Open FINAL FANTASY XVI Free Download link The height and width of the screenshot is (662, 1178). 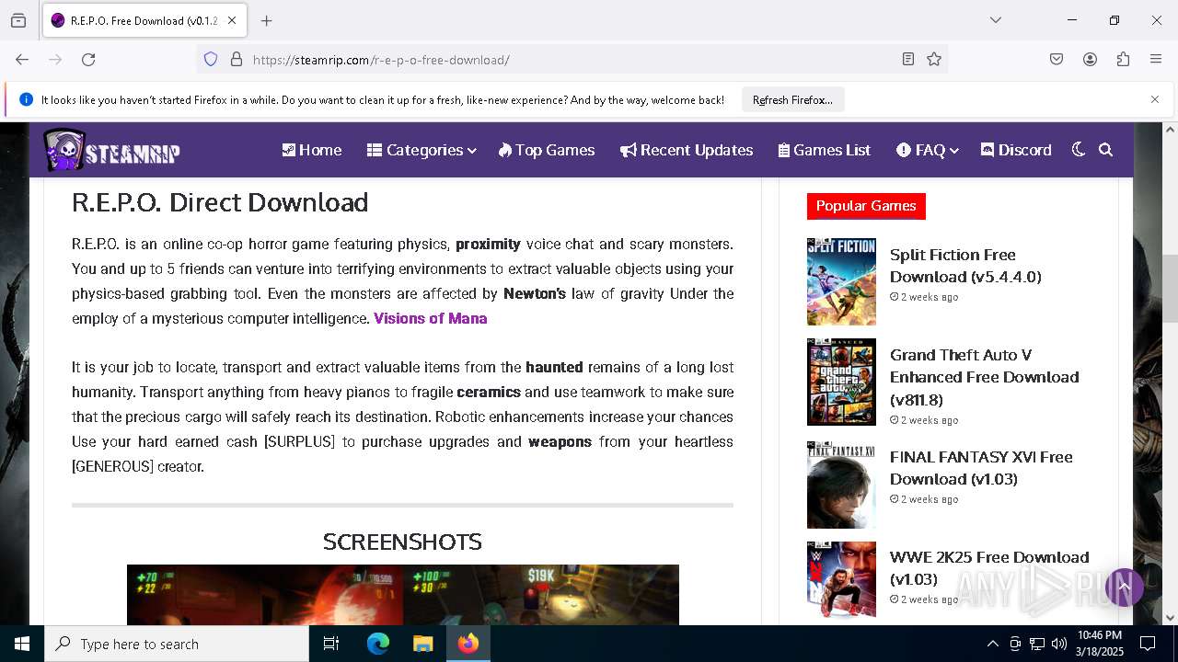(981, 468)
